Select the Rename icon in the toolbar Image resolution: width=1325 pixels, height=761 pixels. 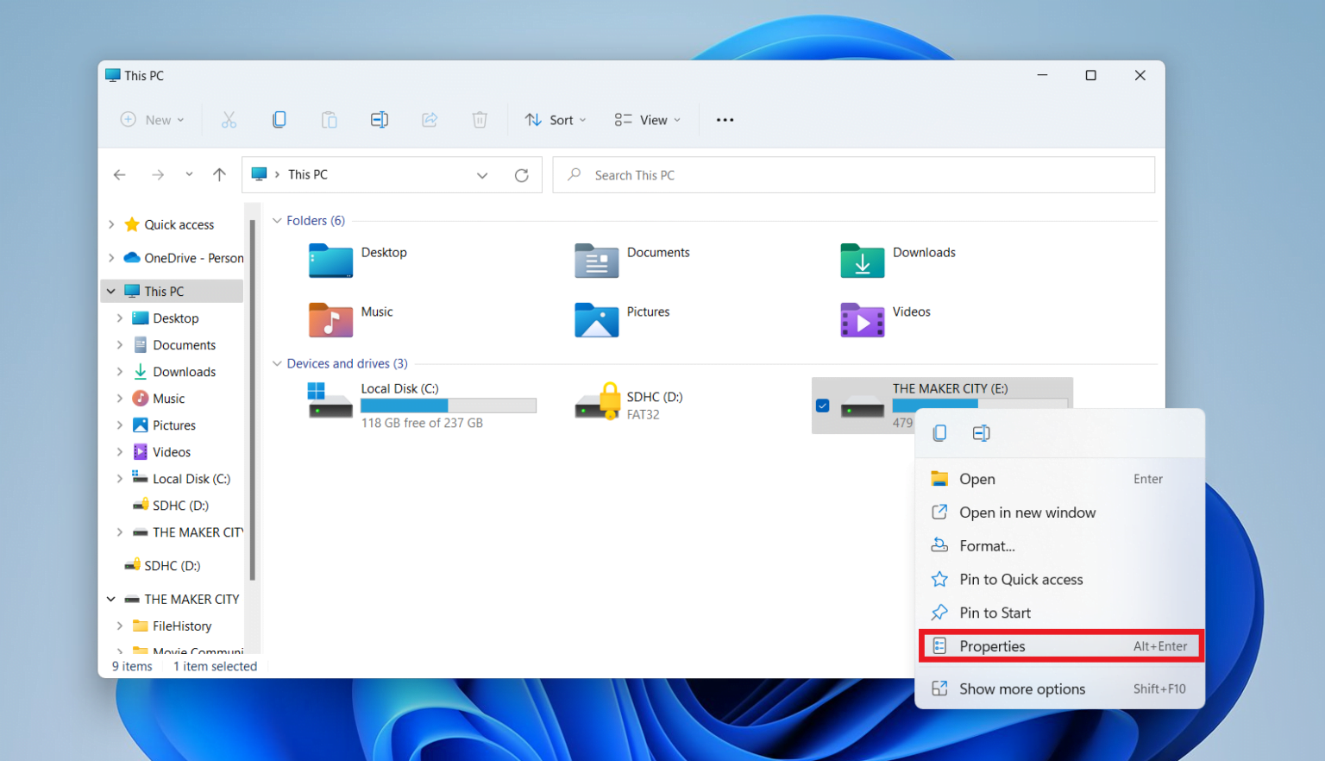coord(380,119)
